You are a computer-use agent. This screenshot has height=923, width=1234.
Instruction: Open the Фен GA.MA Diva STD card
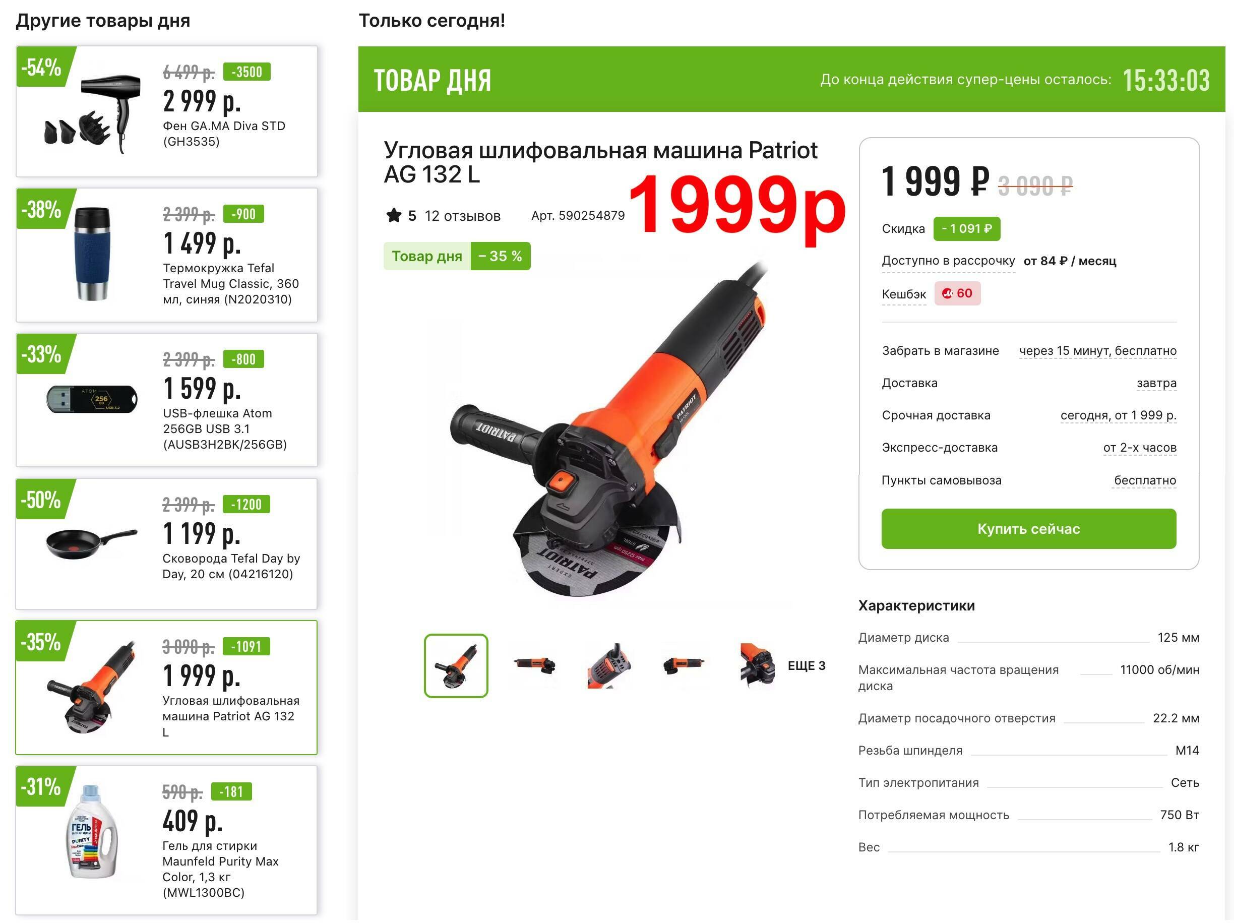tap(167, 111)
